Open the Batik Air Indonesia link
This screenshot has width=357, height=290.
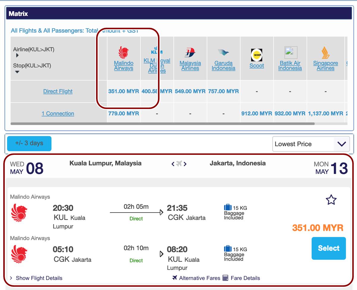(x=290, y=66)
